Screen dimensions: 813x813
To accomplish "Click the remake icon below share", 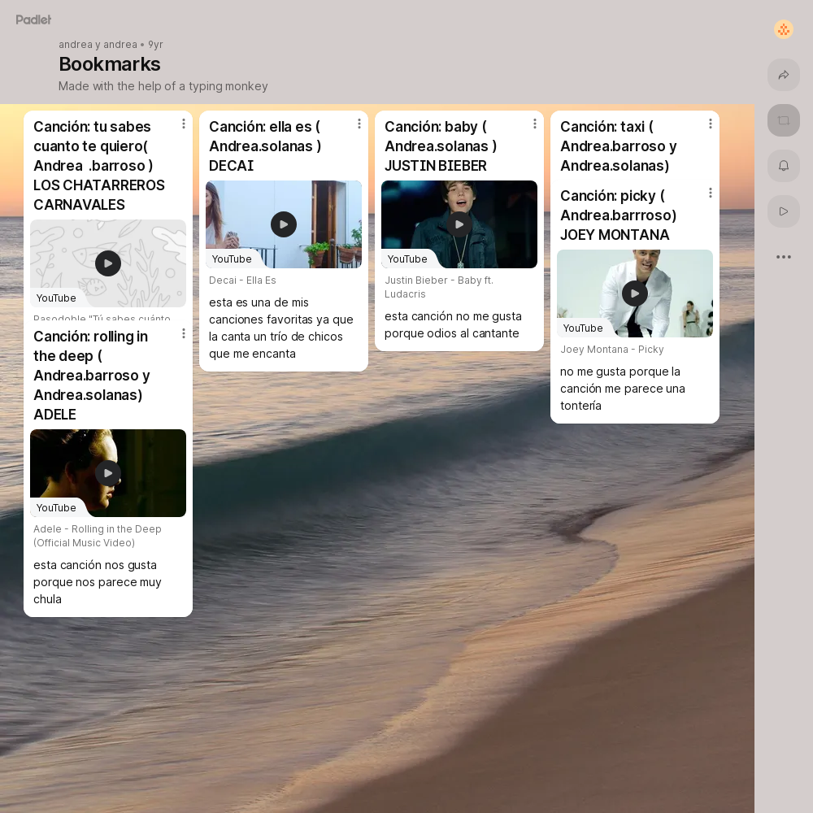I will (x=784, y=120).
